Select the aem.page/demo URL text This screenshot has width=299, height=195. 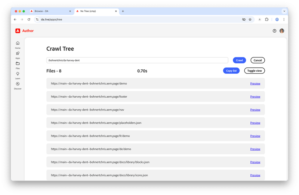[x=89, y=84]
